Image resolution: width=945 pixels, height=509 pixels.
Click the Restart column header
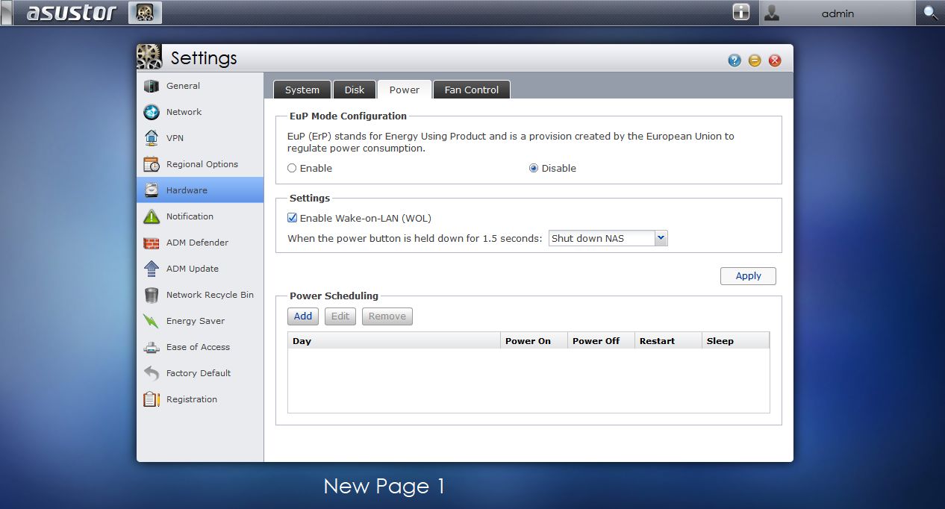click(668, 341)
